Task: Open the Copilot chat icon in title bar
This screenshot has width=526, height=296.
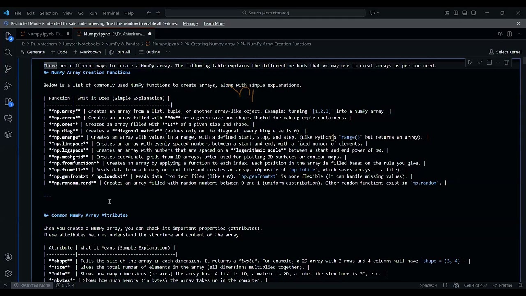Action: coord(372,13)
